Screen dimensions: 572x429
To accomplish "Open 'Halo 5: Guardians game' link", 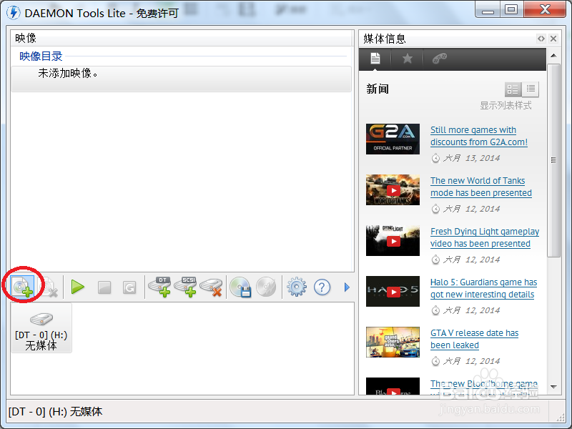I will [x=483, y=288].
